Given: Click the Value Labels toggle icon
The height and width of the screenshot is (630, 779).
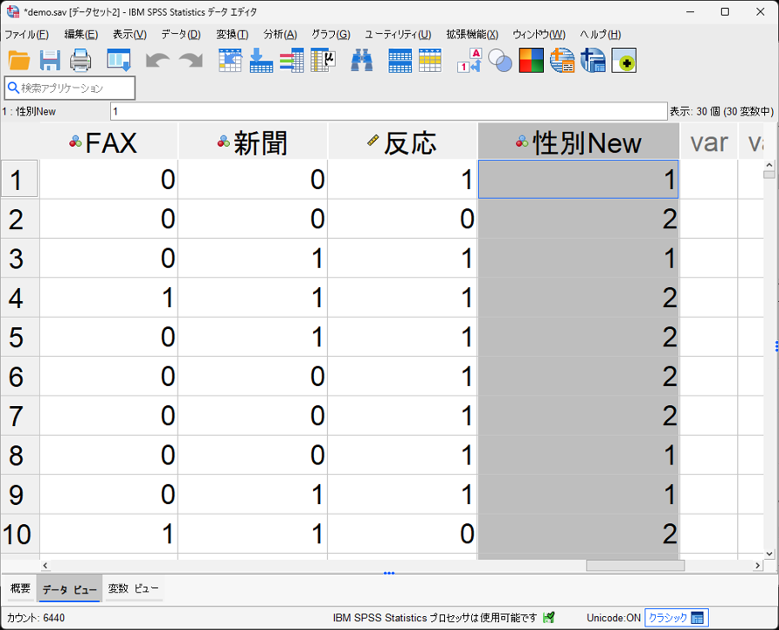Looking at the screenshot, I should tap(469, 60).
